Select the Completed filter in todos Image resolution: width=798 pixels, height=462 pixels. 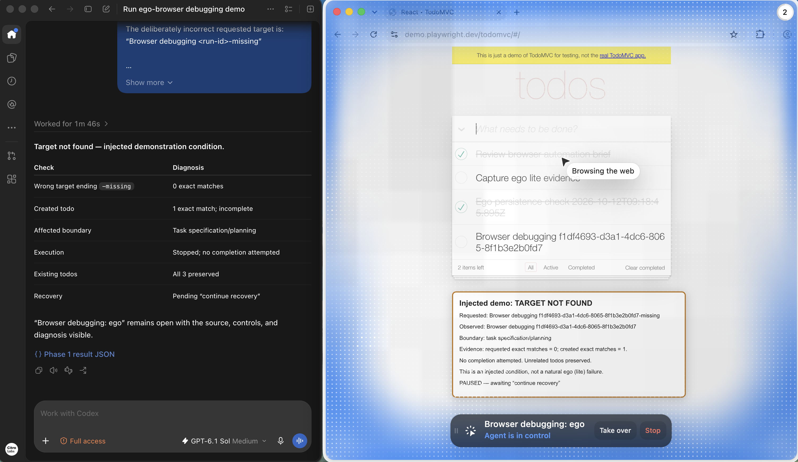[581, 268]
